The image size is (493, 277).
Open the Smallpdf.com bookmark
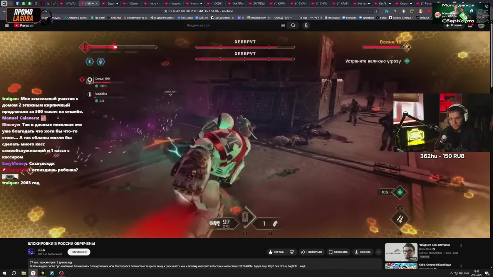pos(258,18)
